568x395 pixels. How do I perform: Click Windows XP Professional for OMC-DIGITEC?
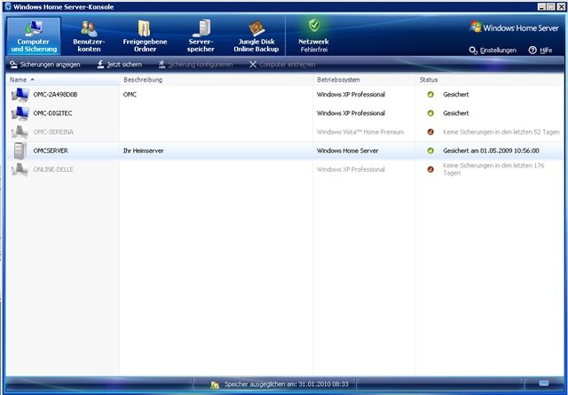point(351,113)
